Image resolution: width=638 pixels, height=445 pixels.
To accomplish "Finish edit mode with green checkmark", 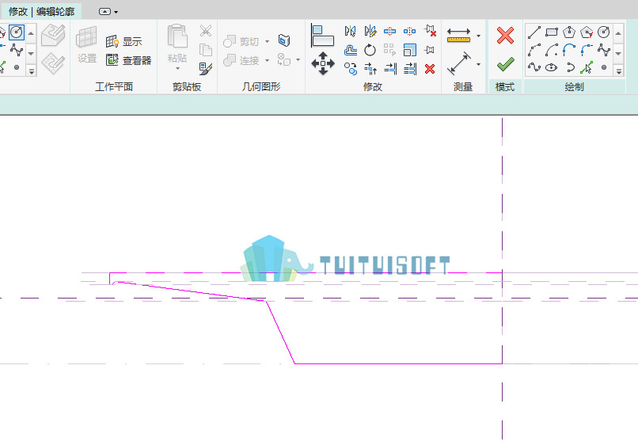I will [x=505, y=64].
